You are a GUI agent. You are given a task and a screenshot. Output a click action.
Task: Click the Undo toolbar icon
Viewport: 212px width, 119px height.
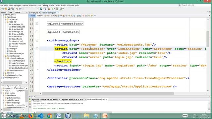[x=17, y=9]
